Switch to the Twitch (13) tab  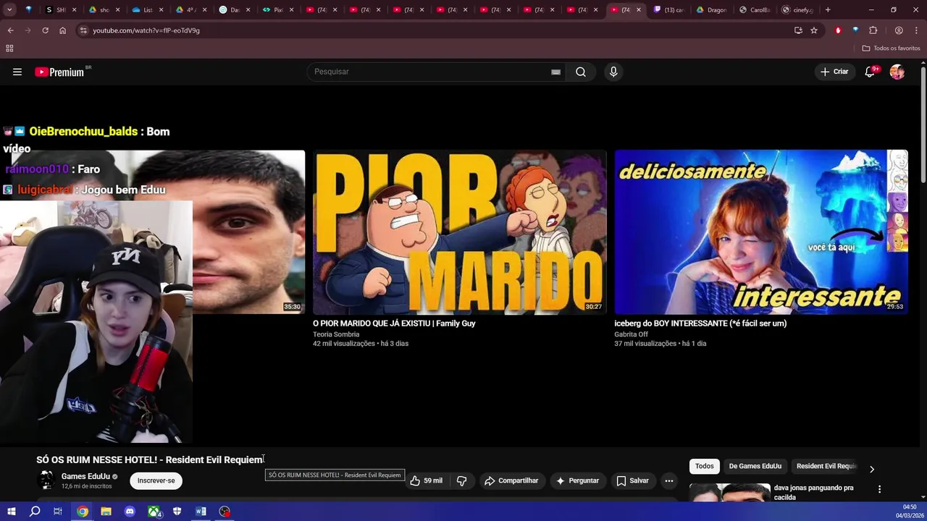tap(668, 10)
